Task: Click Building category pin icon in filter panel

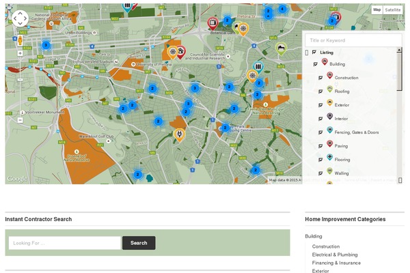Action: pyautogui.click(x=325, y=61)
